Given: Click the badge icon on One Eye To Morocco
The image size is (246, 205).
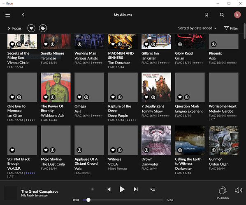Looking at the screenshot, I should 19,97.
